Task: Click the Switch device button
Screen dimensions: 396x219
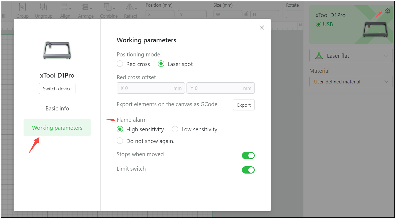Action: coord(57,89)
